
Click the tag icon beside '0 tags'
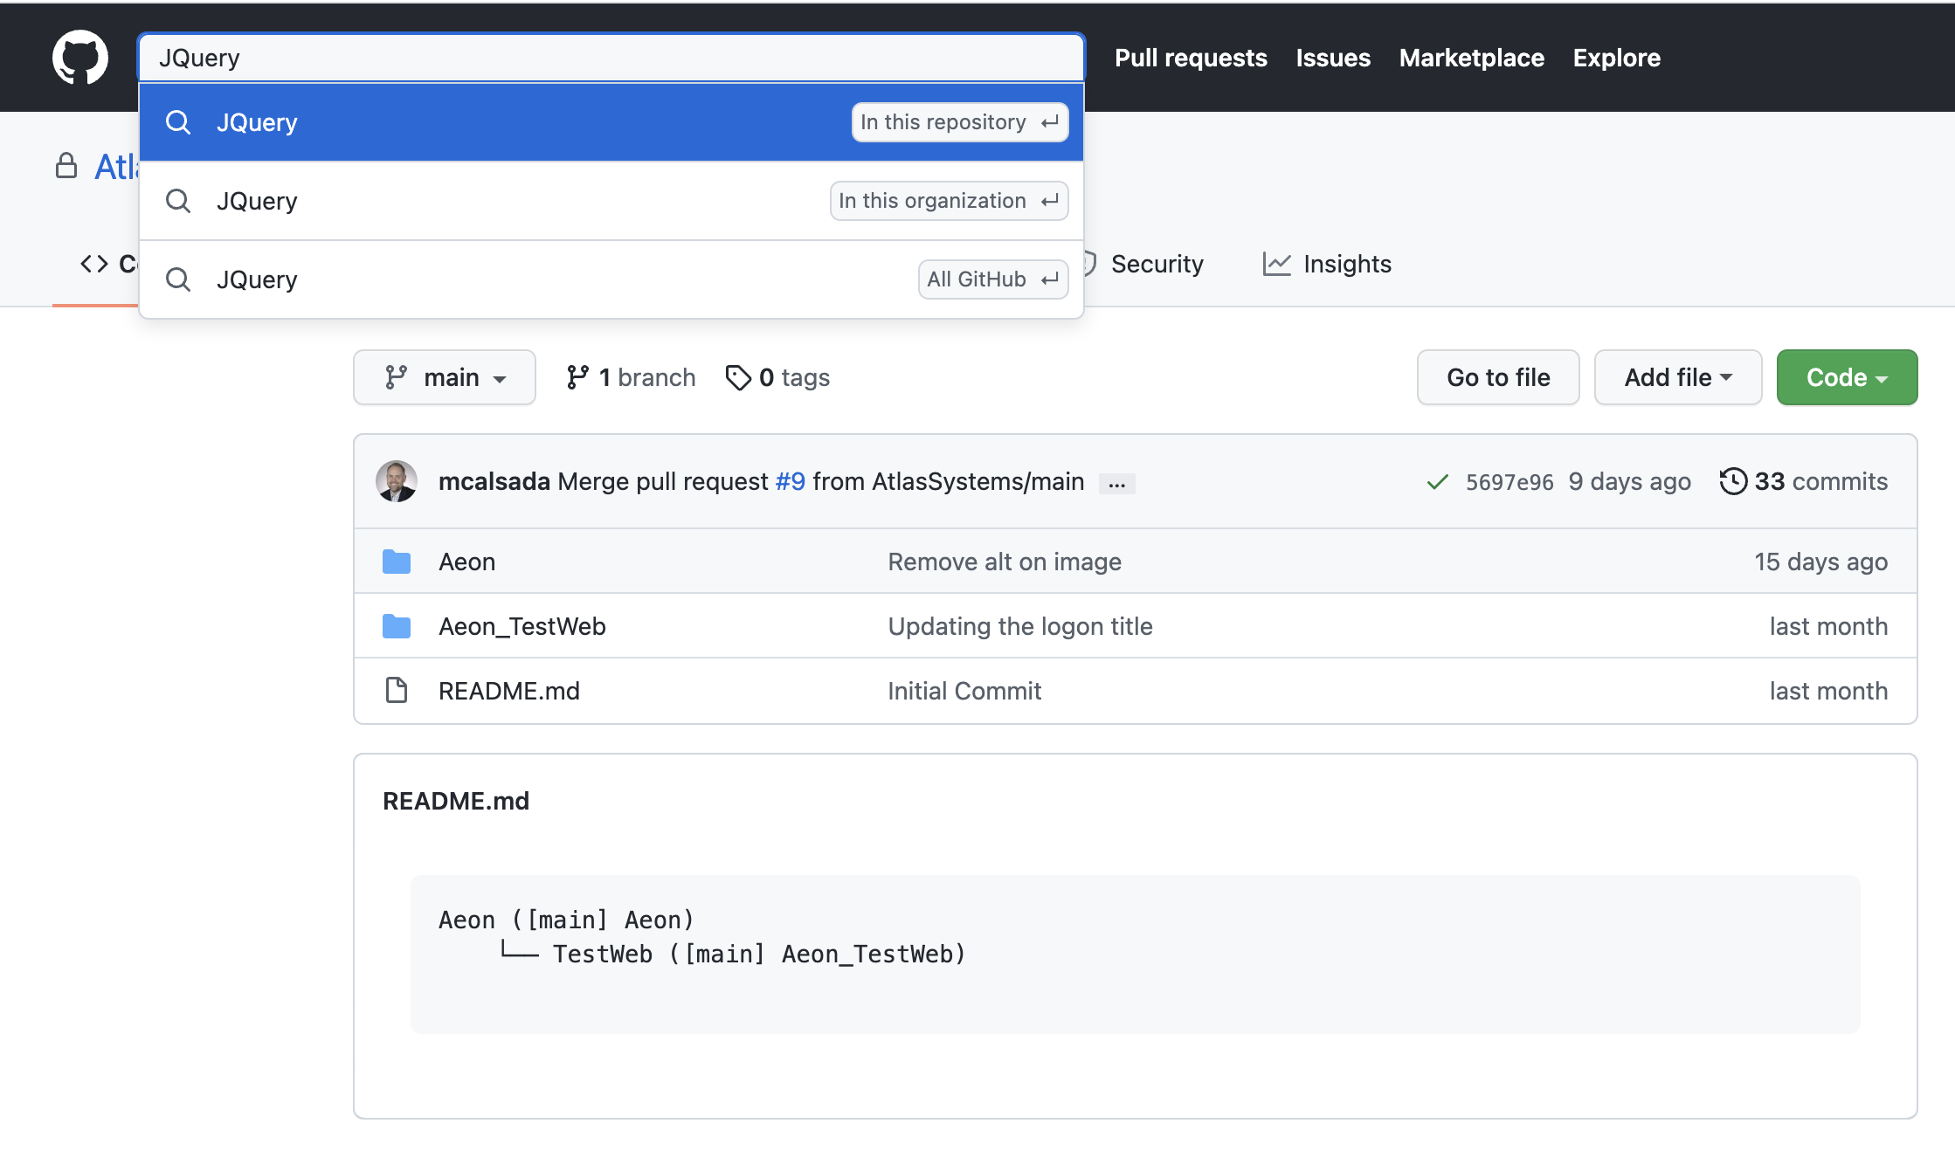[x=739, y=377]
